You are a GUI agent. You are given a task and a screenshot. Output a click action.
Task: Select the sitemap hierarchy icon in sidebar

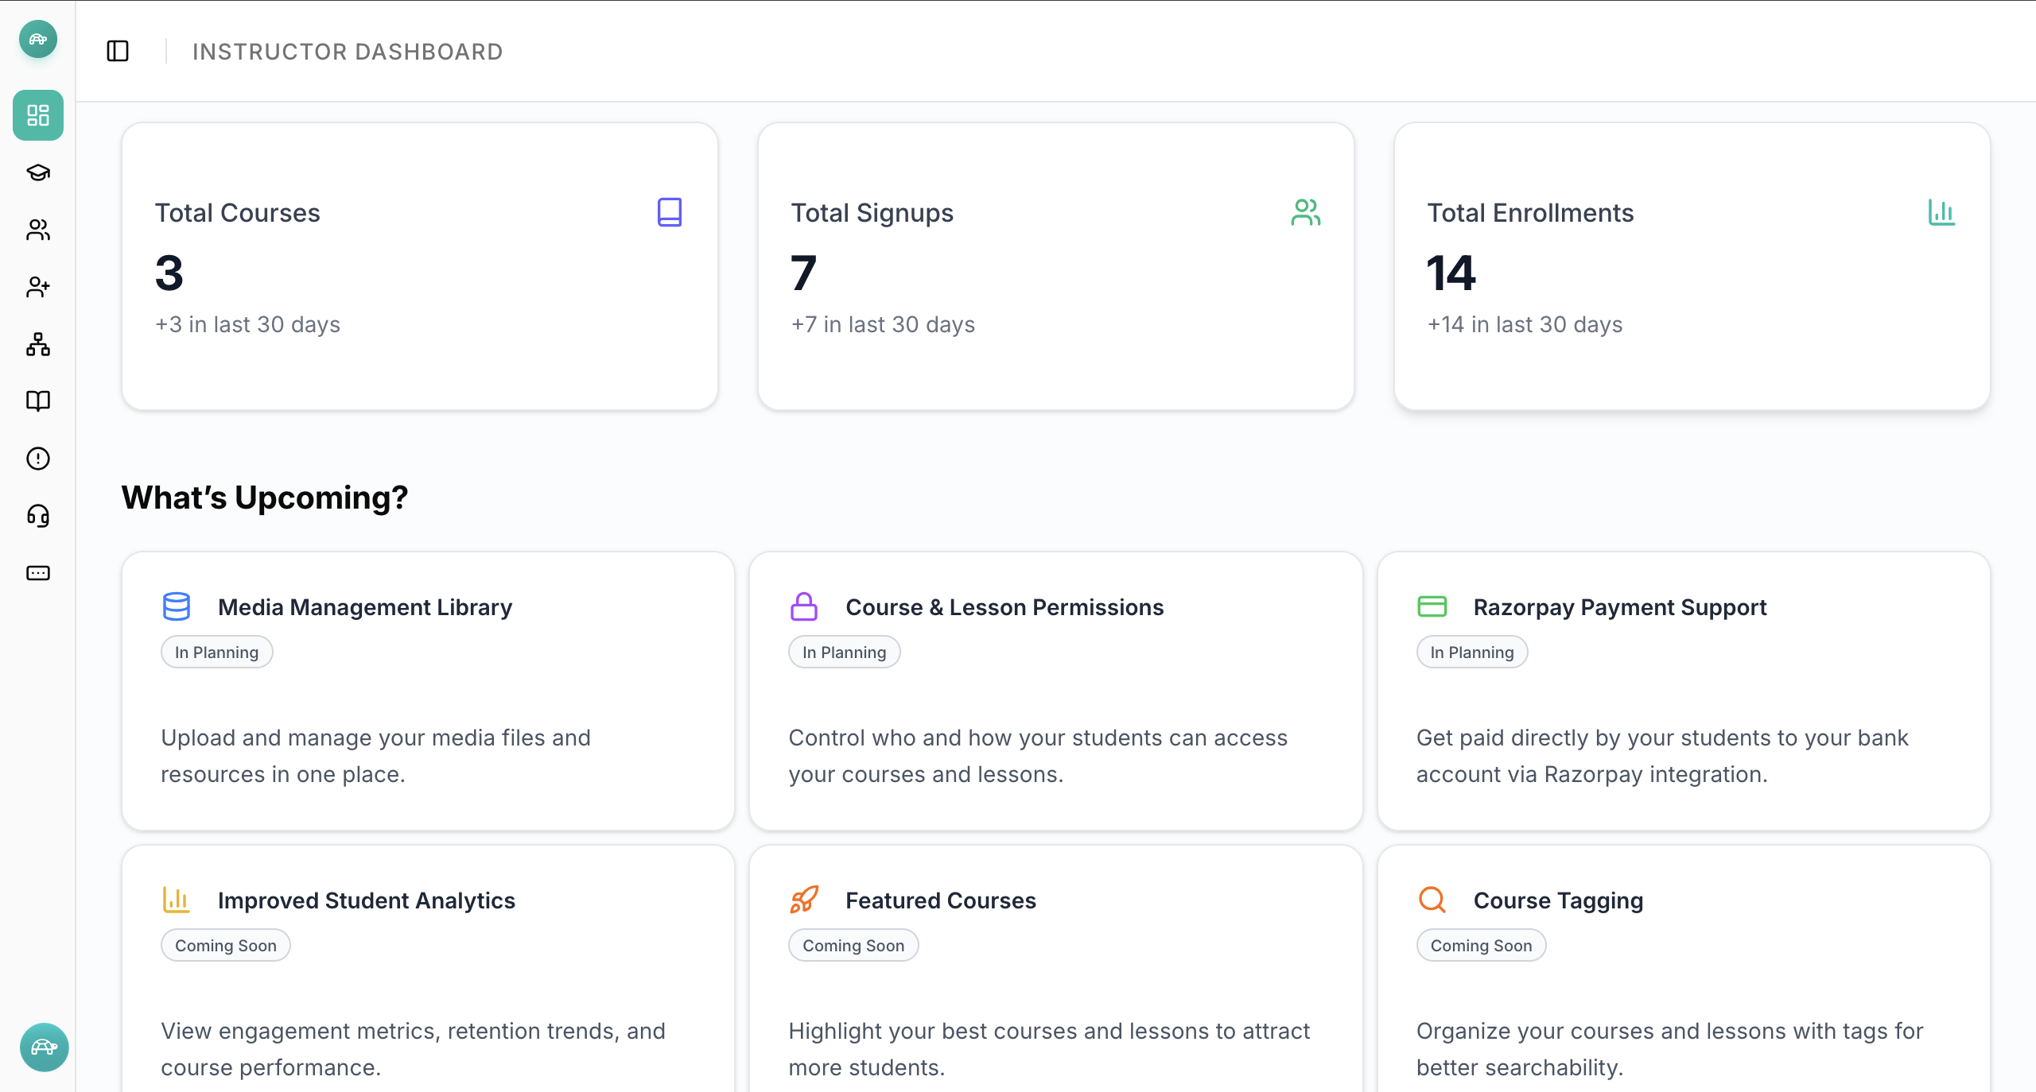pyautogui.click(x=37, y=345)
